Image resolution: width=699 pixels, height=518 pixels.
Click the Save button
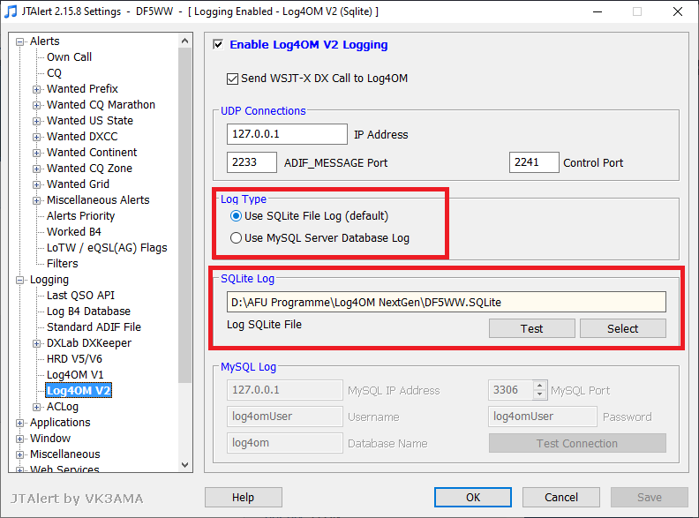(650, 497)
